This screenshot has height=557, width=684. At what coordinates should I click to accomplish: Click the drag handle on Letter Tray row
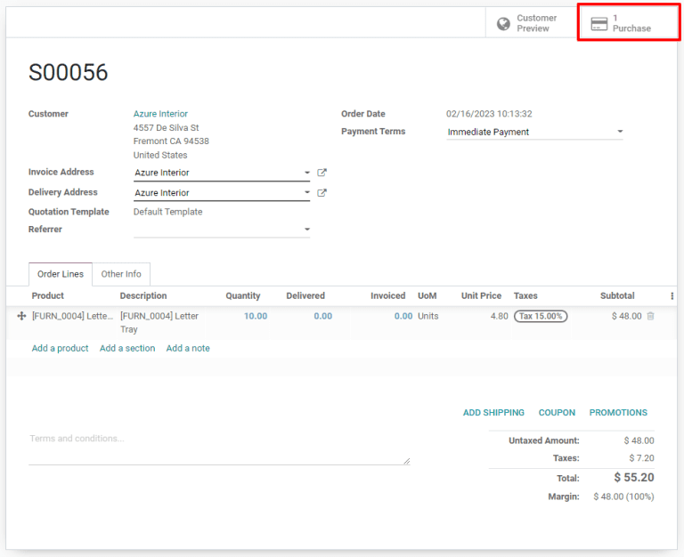[21, 316]
